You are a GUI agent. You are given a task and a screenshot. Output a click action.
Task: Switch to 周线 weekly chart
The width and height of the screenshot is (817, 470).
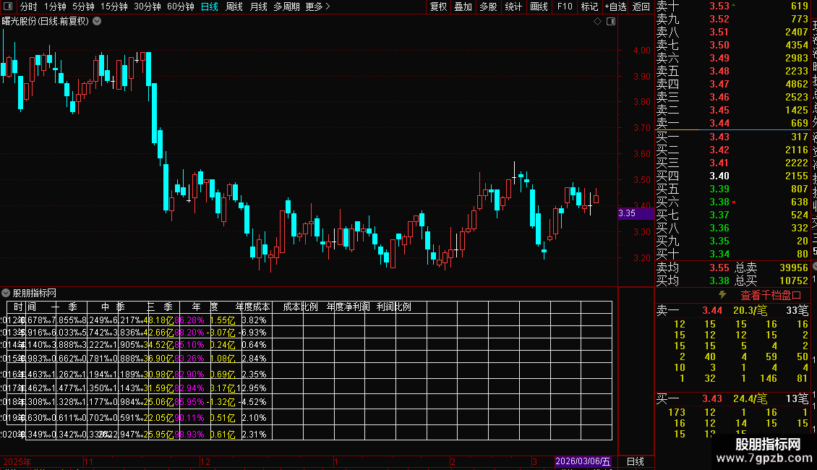(234, 7)
